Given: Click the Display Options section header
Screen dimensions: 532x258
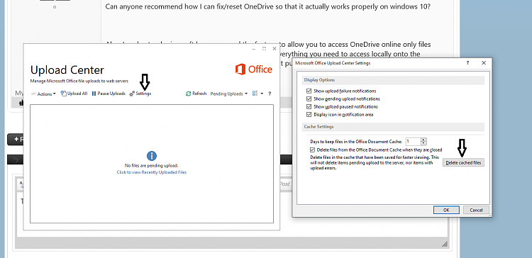Looking at the screenshot, I should (393, 80).
